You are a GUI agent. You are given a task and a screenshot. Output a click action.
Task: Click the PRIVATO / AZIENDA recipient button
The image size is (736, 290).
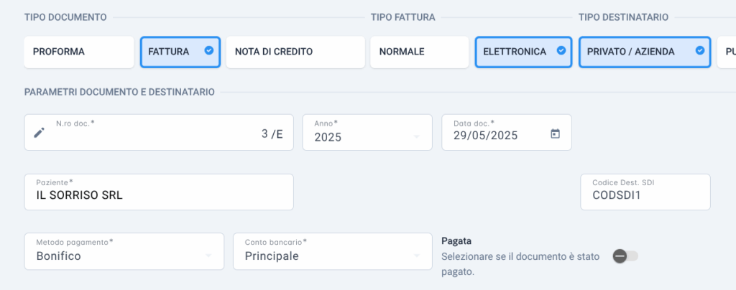645,52
